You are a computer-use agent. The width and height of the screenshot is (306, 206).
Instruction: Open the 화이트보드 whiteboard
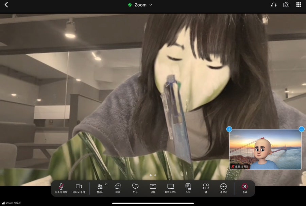171,188
